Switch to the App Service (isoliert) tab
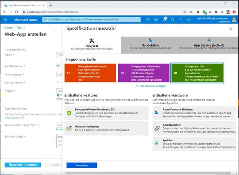239x175 pixels. [209, 45]
